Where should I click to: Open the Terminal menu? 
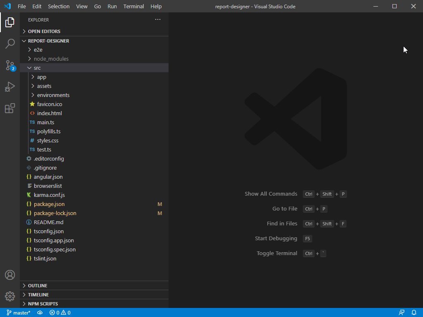(x=133, y=6)
